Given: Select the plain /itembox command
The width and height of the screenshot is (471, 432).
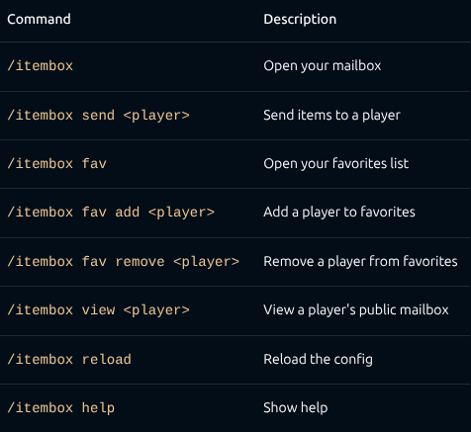Looking at the screenshot, I should (x=40, y=65).
